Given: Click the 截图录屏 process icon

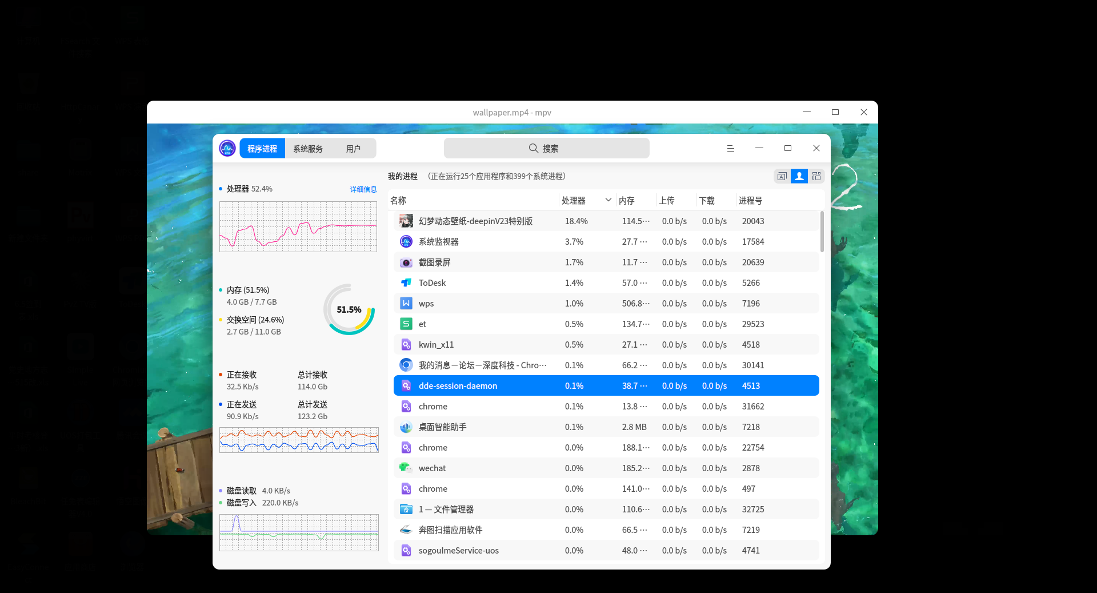Looking at the screenshot, I should (x=406, y=262).
